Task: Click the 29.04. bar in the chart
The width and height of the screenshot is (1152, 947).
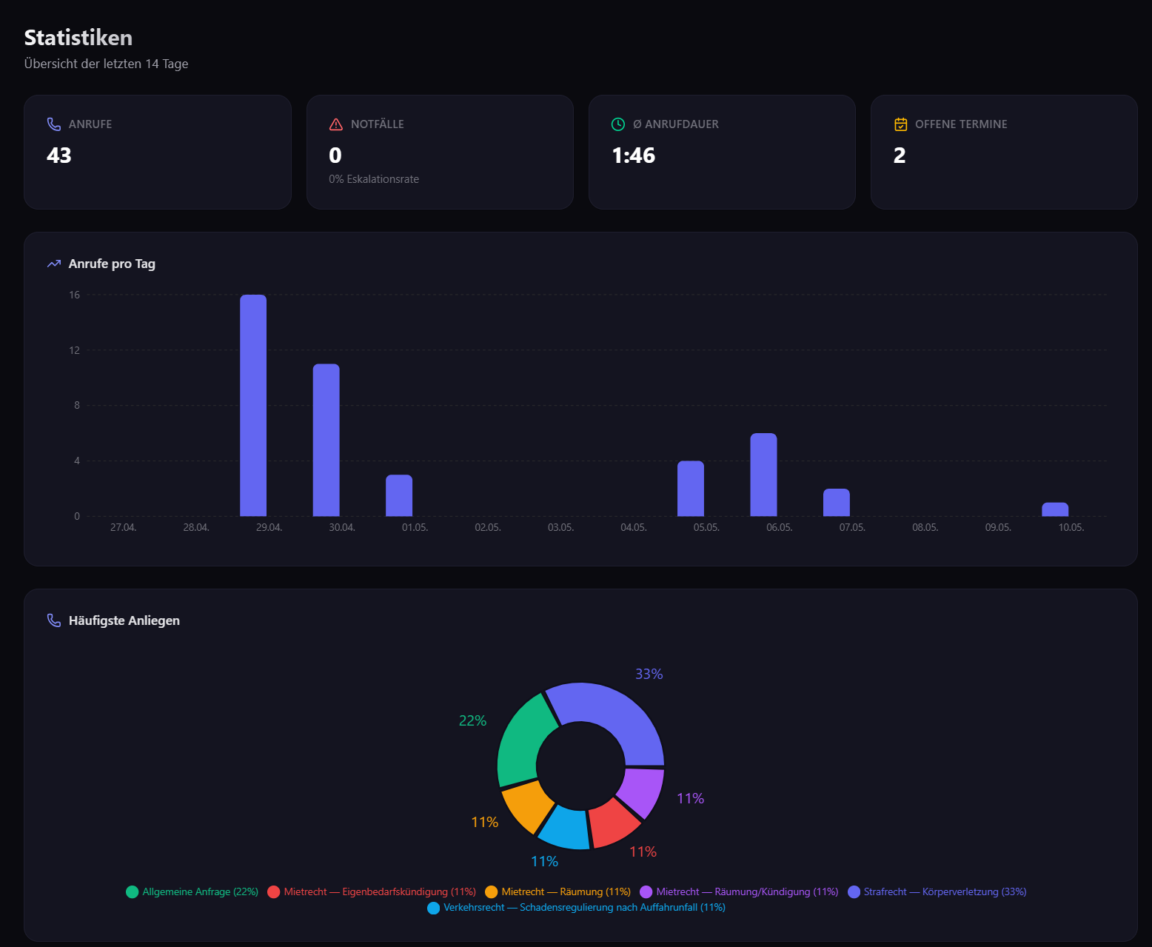Action: coord(253,405)
